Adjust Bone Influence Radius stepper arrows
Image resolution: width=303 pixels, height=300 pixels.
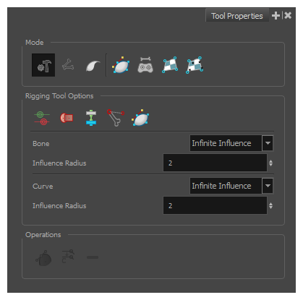[x=270, y=163]
